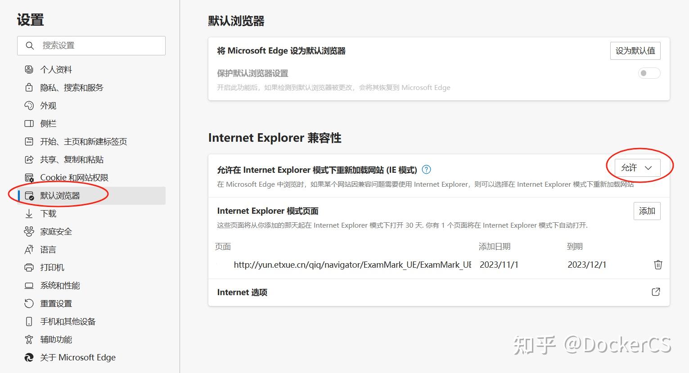Add a new IE mode page with 添加

click(647, 211)
